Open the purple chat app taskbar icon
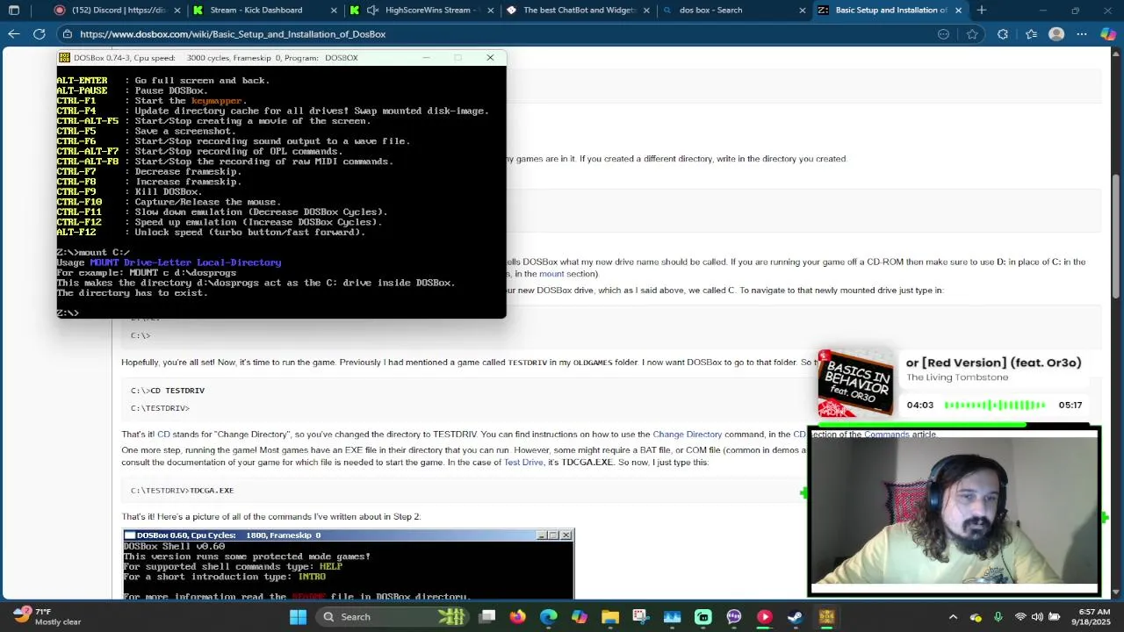The image size is (1124, 632). 734,617
